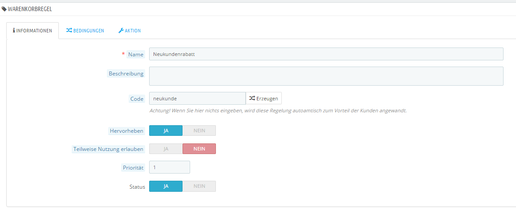Screen dimensions: 516x210
Task: Click the Priorität field showing 1
Action: 170,167
